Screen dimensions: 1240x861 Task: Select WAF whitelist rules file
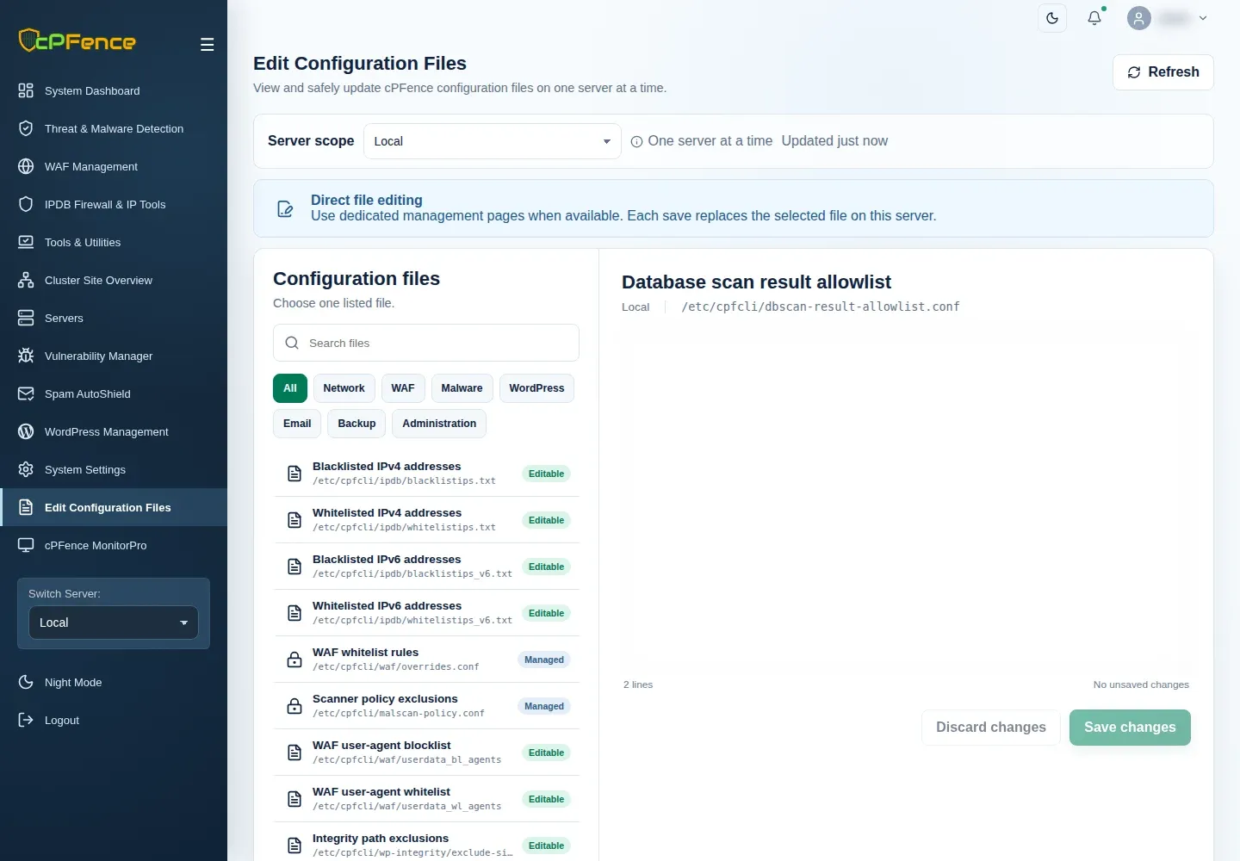pos(426,660)
